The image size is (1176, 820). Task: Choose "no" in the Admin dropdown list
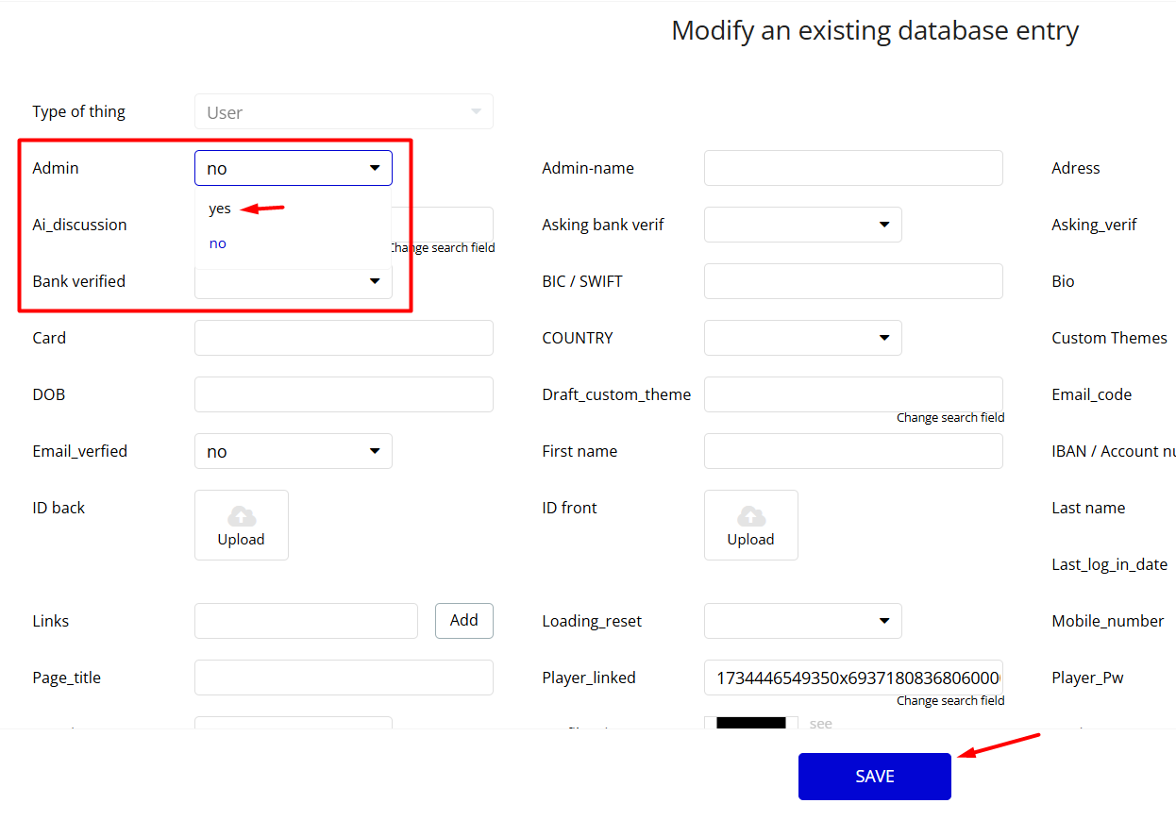218,243
